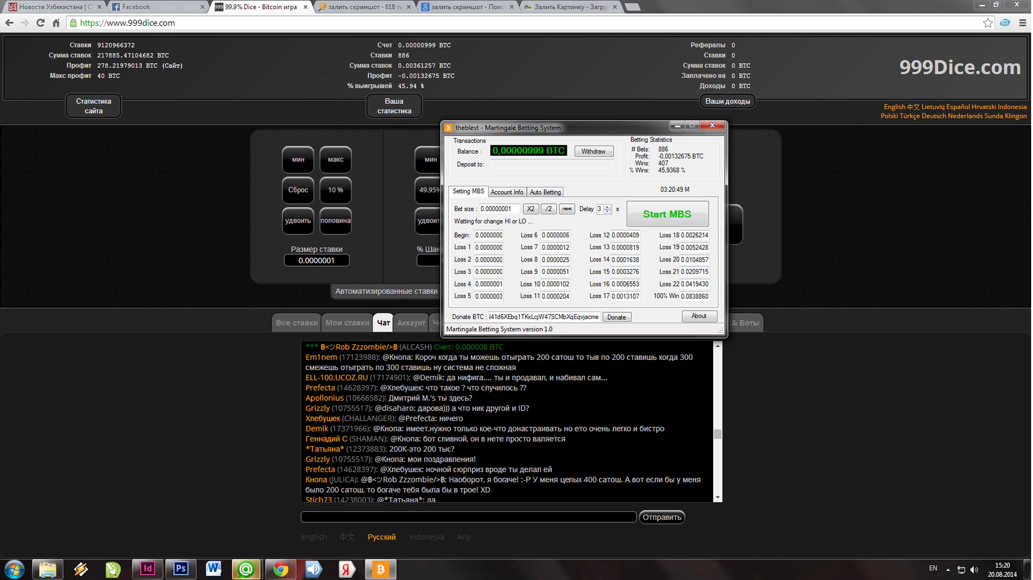
Task: Open the Account Info tab
Action: 507,192
